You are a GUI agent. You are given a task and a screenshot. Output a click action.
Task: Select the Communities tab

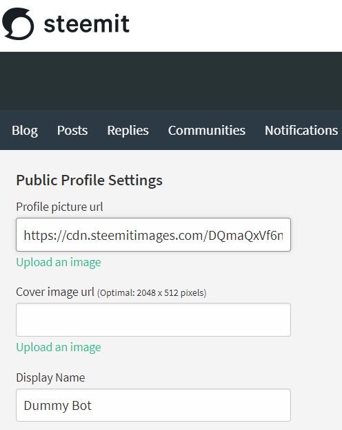click(x=207, y=130)
